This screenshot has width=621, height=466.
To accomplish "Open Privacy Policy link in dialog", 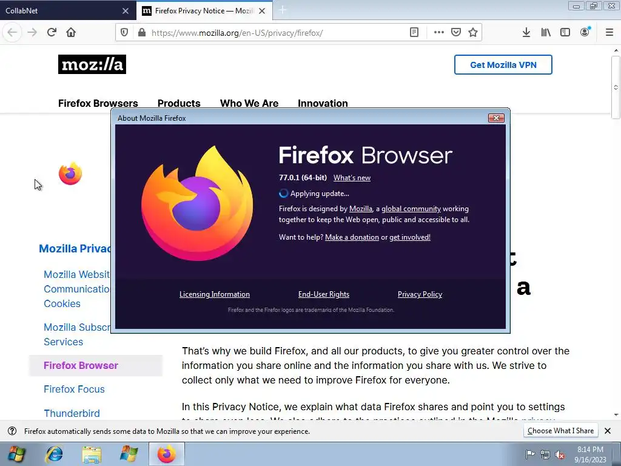I will click(x=420, y=294).
